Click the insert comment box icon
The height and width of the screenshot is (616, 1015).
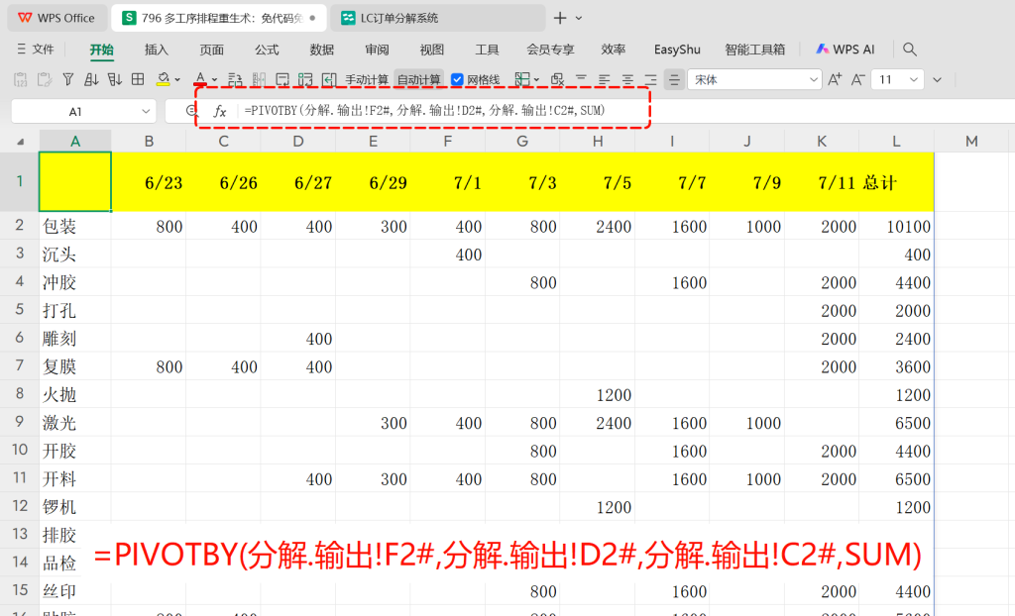click(282, 79)
